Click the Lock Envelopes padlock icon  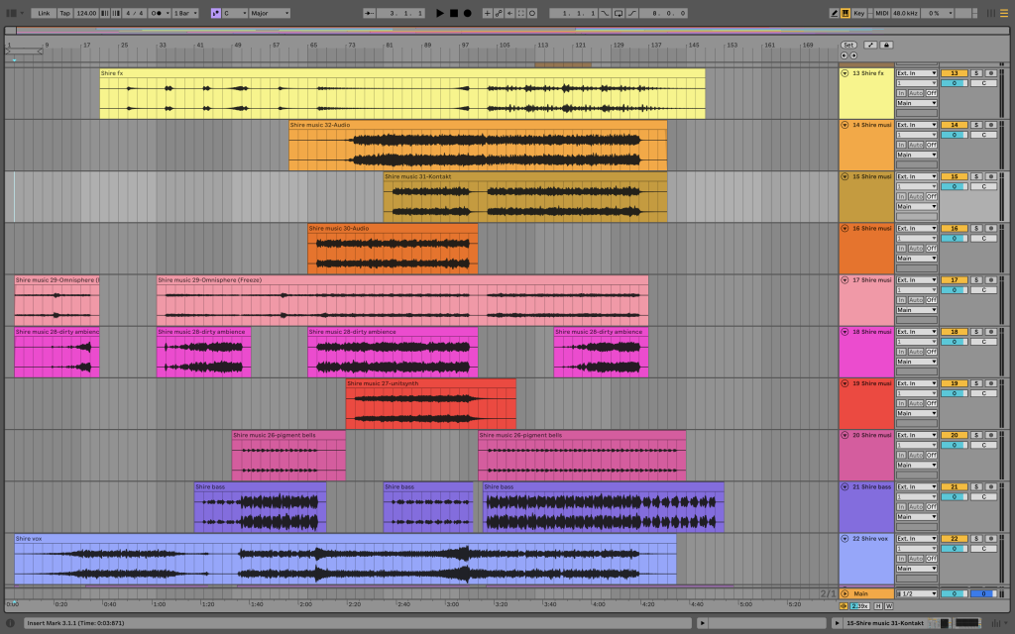click(x=886, y=45)
